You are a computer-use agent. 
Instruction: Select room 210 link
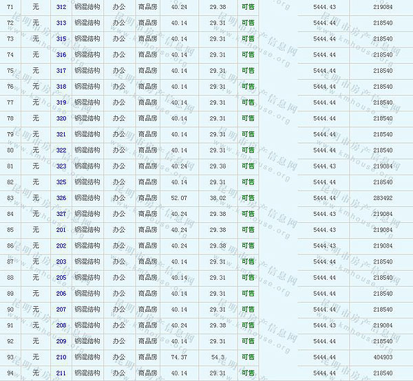pos(61,358)
